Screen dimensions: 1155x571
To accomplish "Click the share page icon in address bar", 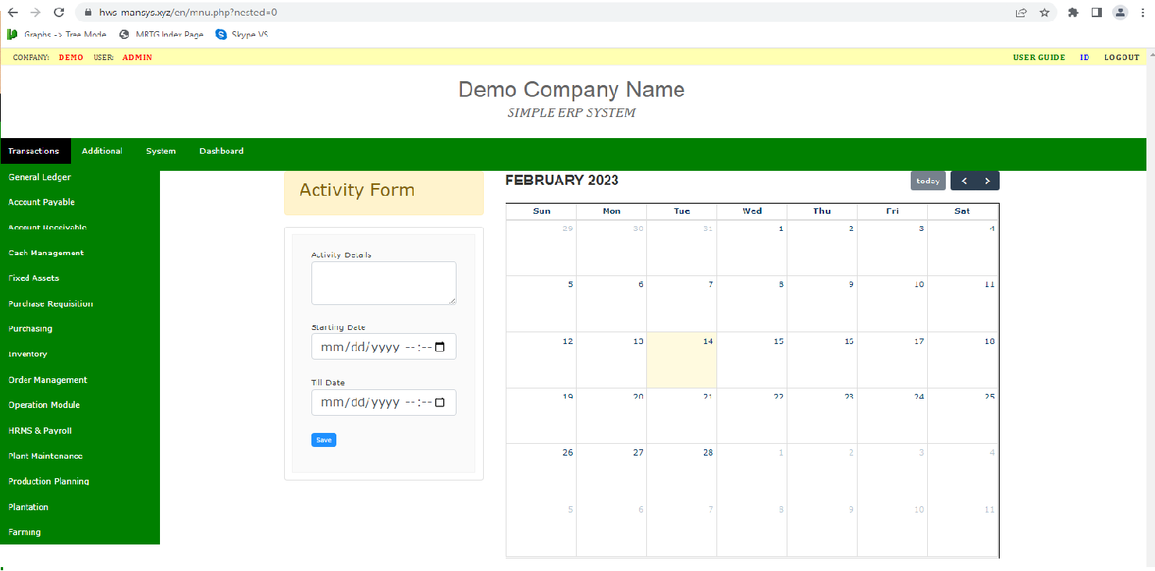I will (x=1021, y=12).
